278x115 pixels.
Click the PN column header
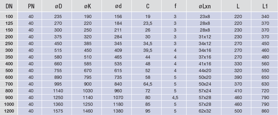[31, 6]
